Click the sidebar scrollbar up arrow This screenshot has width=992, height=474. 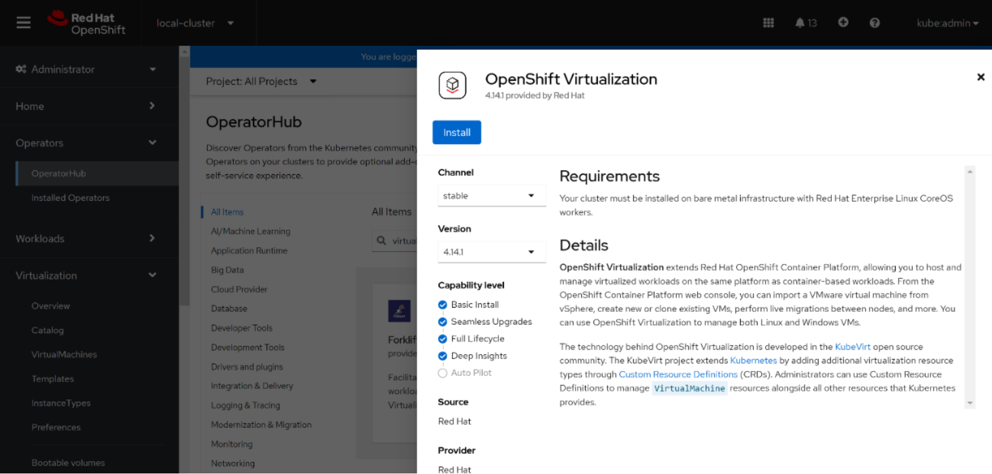pos(184,52)
